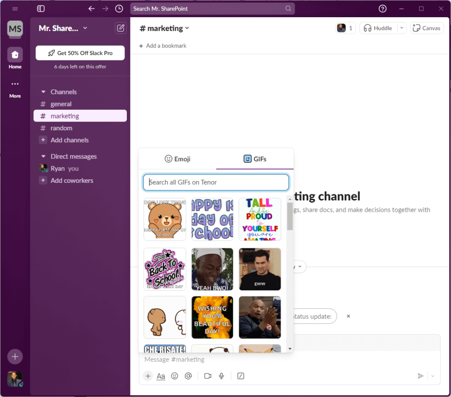Click Add a bookmark
Screen dimensions: 451x397
point(163,46)
